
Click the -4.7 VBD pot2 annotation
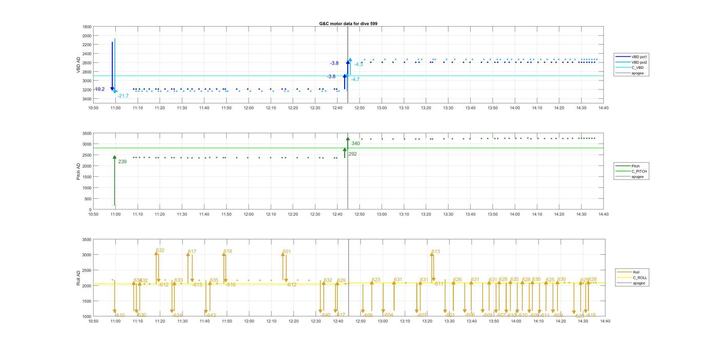tap(355, 79)
